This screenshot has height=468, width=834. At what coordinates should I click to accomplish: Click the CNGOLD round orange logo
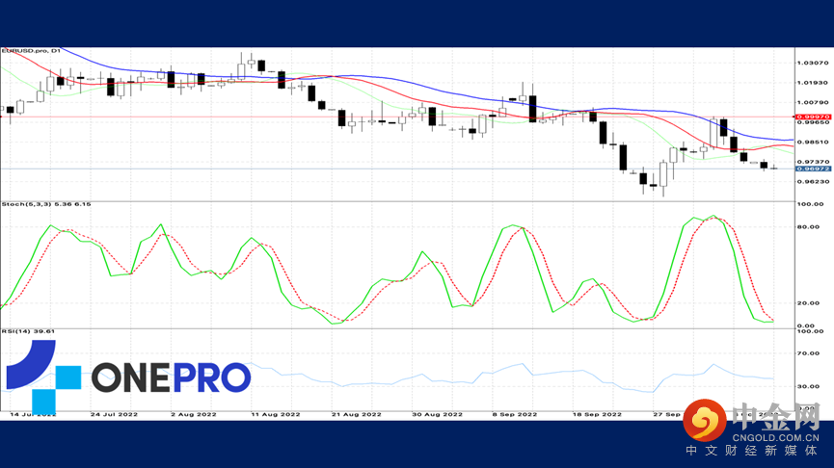click(x=705, y=421)
